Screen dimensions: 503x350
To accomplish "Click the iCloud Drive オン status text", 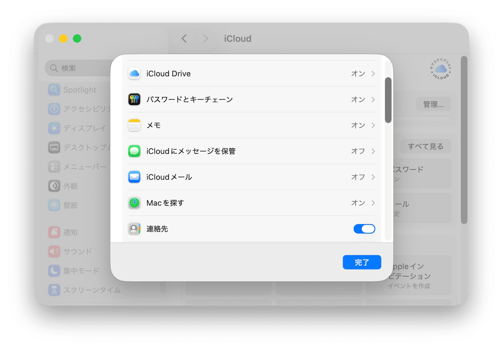I will pos(358,74).
